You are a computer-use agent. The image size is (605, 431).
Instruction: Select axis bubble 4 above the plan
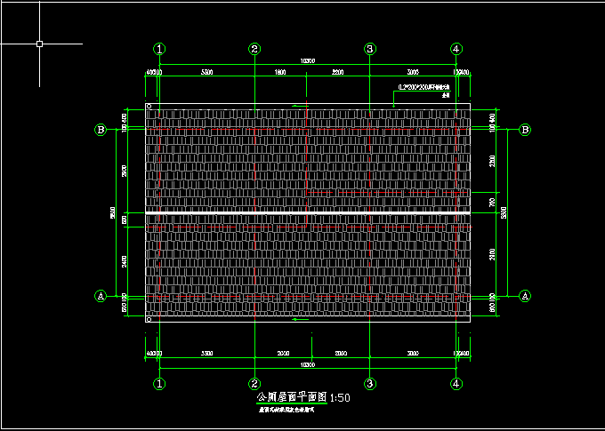(456, 49)
